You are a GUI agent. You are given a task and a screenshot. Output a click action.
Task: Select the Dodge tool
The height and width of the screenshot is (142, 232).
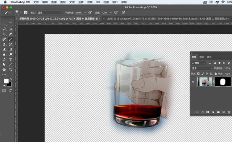pyautogui.click(x=11, y=54)
